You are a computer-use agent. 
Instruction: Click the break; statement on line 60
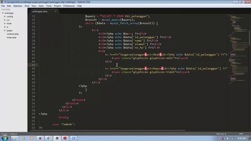tap(64, 117)
